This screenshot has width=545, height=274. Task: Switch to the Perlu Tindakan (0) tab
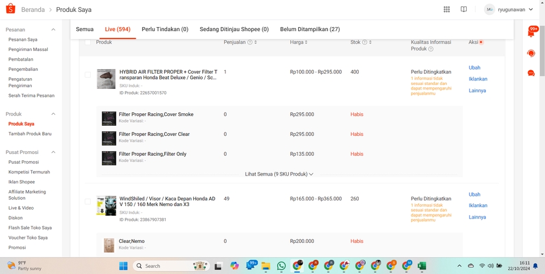tap(165, 29)
